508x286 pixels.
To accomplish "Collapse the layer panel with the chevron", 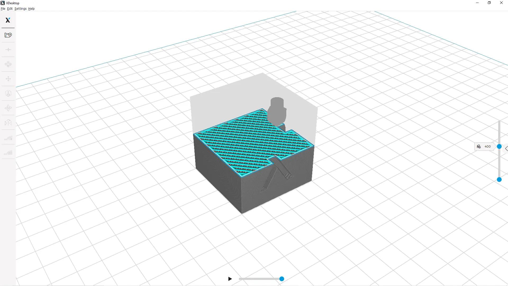I will (506, 149).
